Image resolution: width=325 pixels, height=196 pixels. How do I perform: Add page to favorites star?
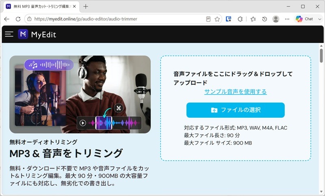pyautogui.click(x=217, y=19)
